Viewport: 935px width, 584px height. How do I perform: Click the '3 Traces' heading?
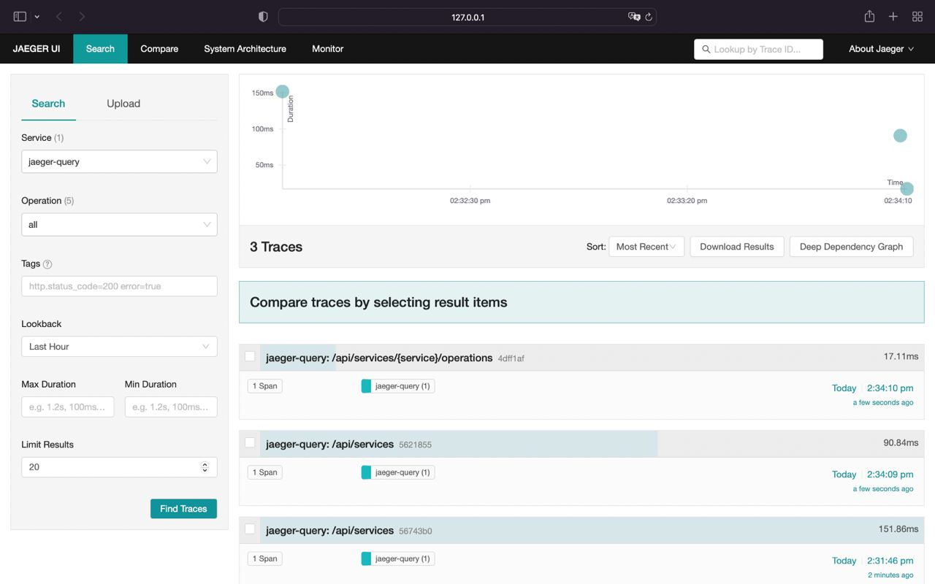276,247
